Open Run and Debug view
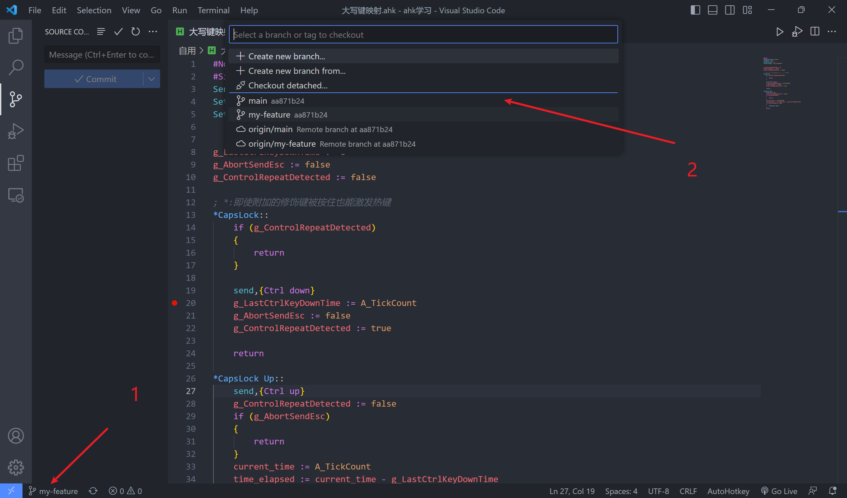 point(16,131)
